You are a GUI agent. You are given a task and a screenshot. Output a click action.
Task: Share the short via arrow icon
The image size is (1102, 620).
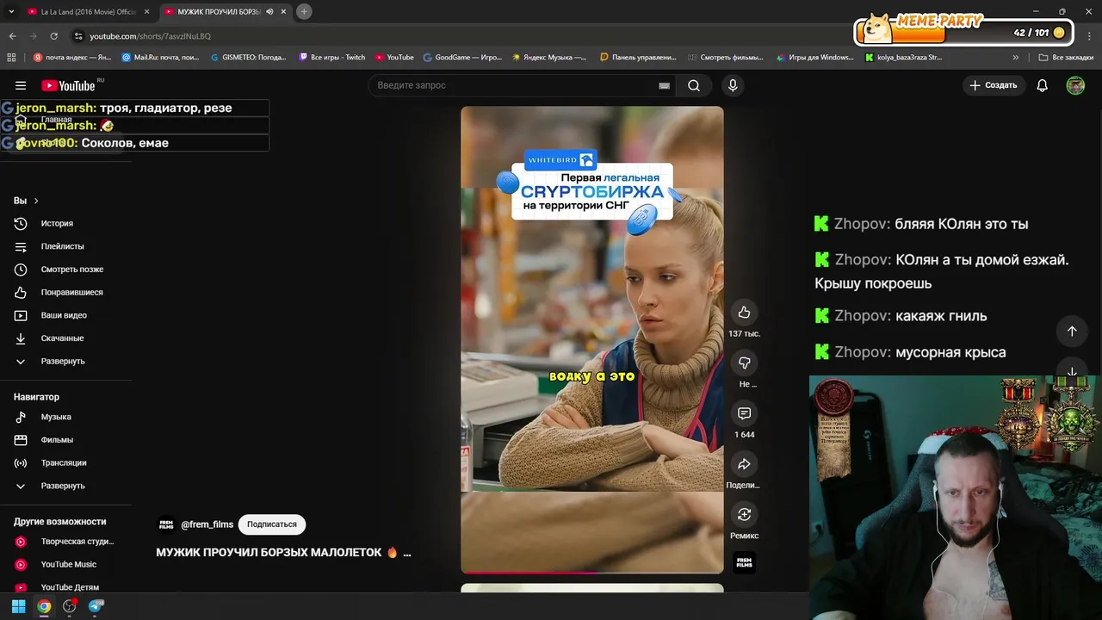click(x=744, y=464)
